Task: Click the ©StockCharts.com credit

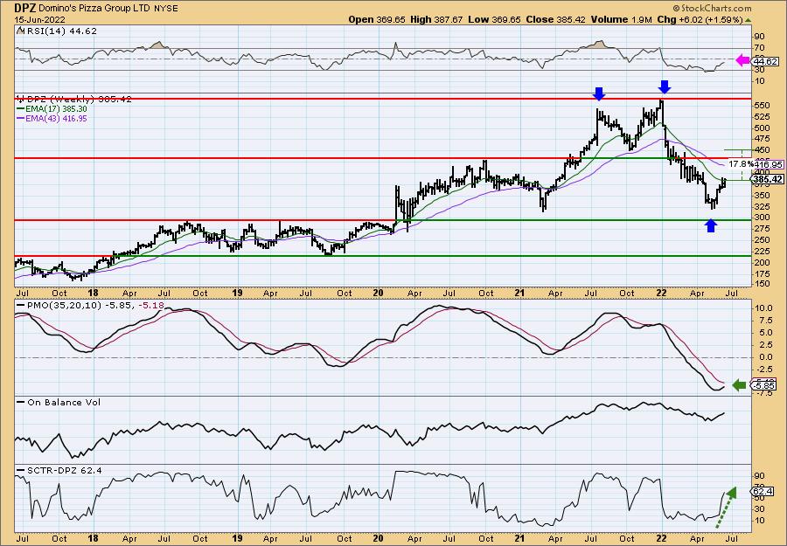Action: pyautogui.click(x=711, y=8)
